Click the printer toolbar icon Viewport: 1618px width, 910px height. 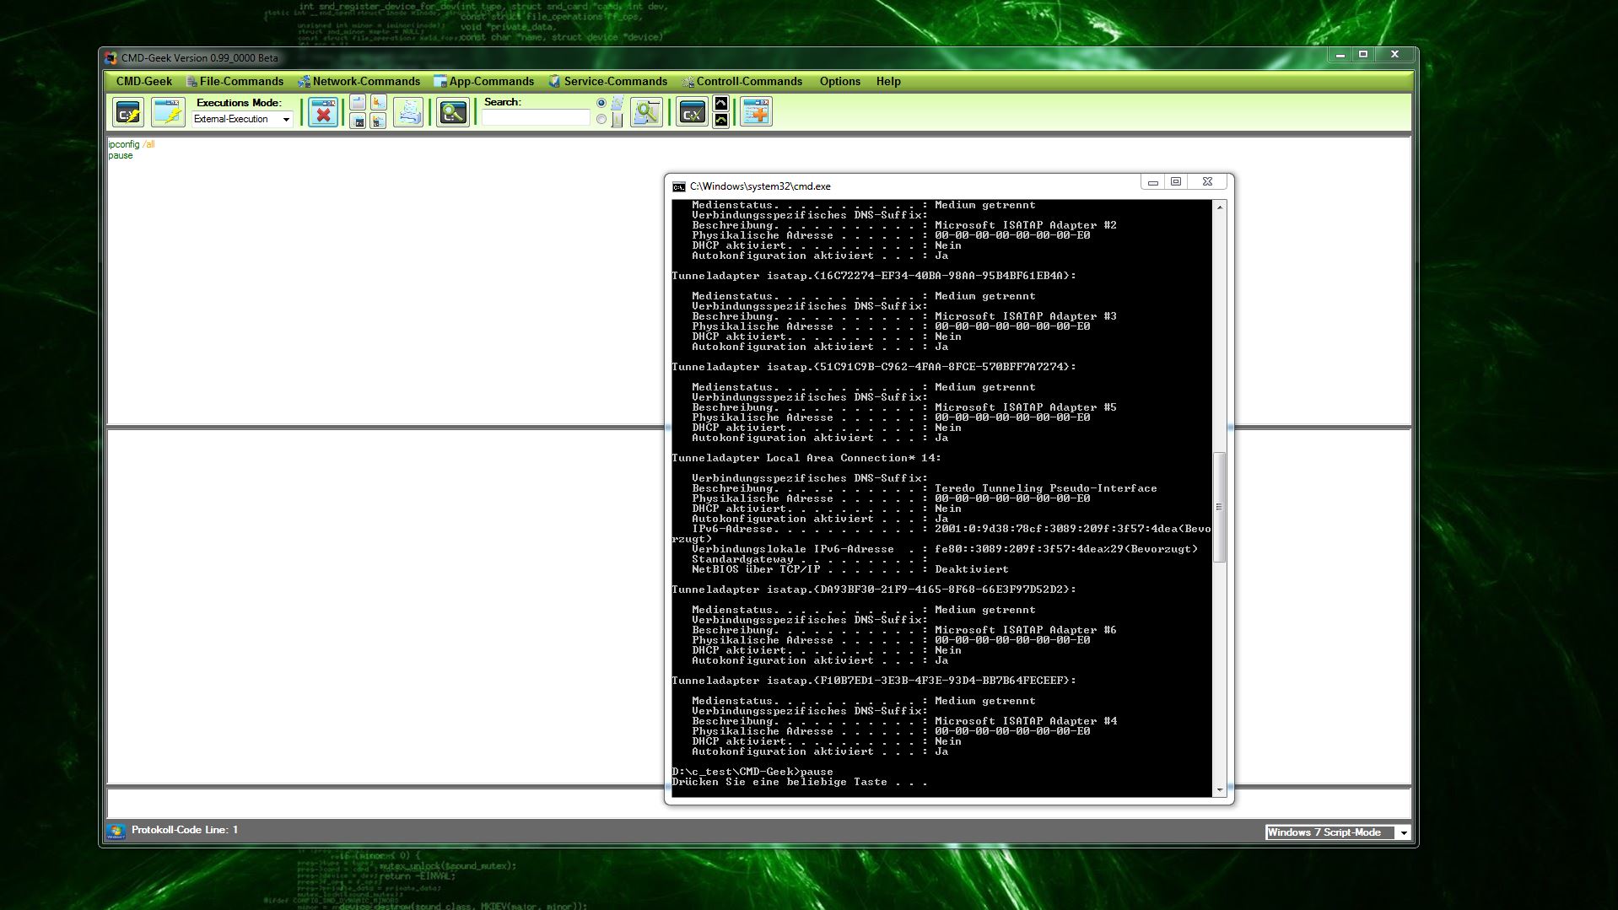point(409,112)
